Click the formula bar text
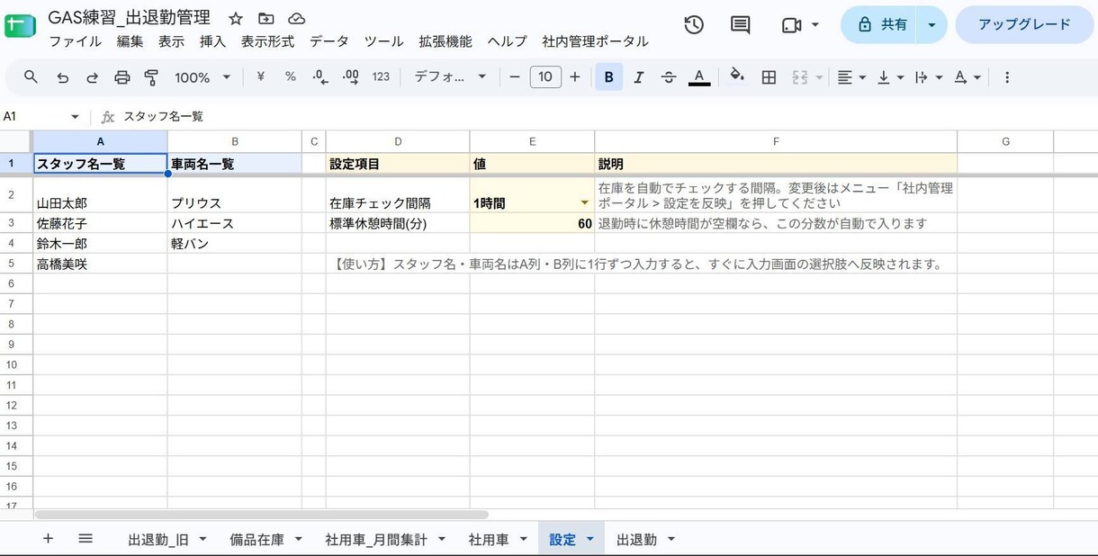 coord(163,117)
